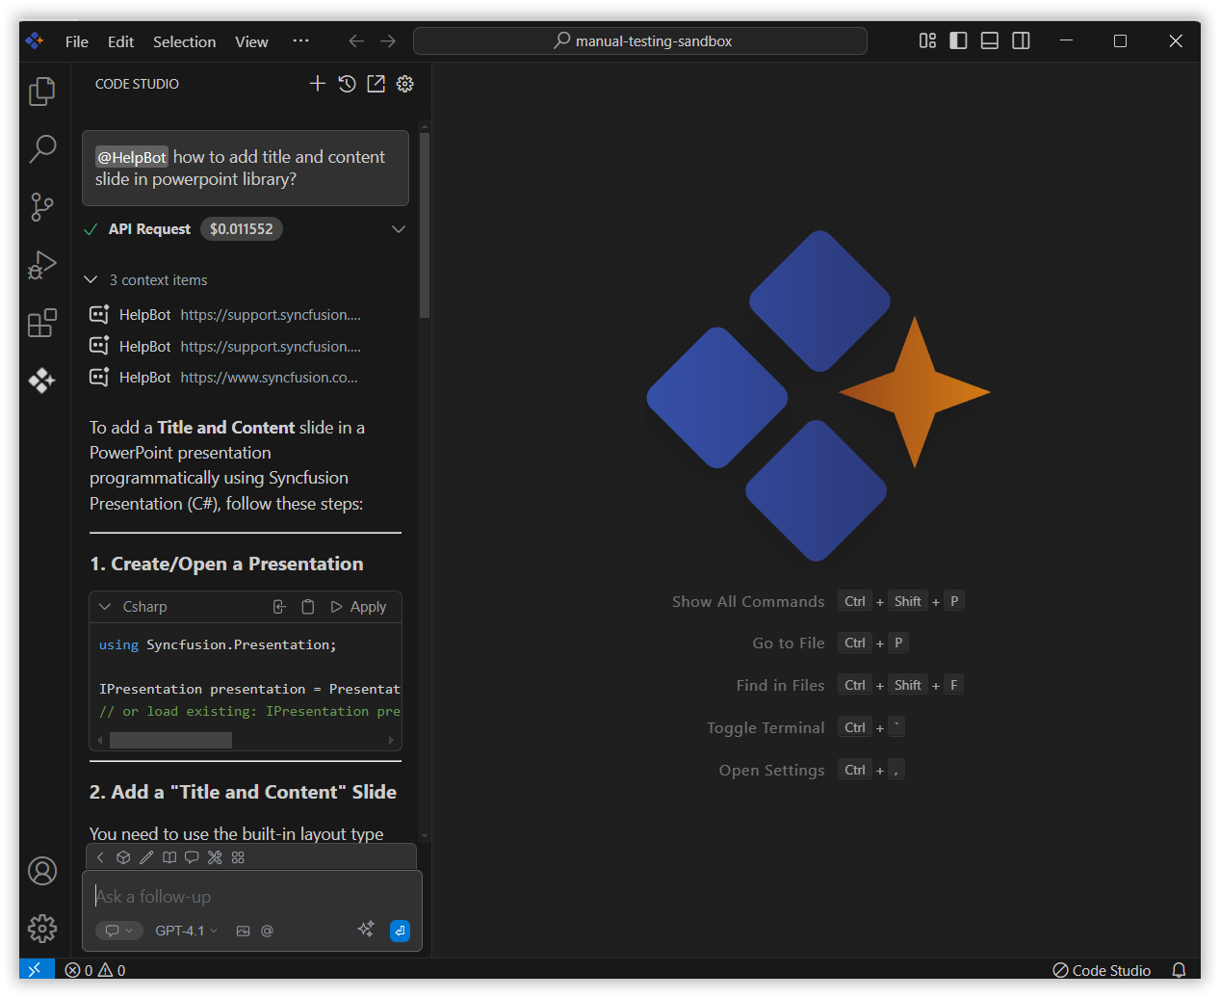The image size is (1220, 998).
Task: Click the $0.011552 cost badge
Action: [x=242, y=229]
